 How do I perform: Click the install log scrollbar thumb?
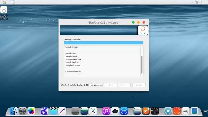point(142,65)
